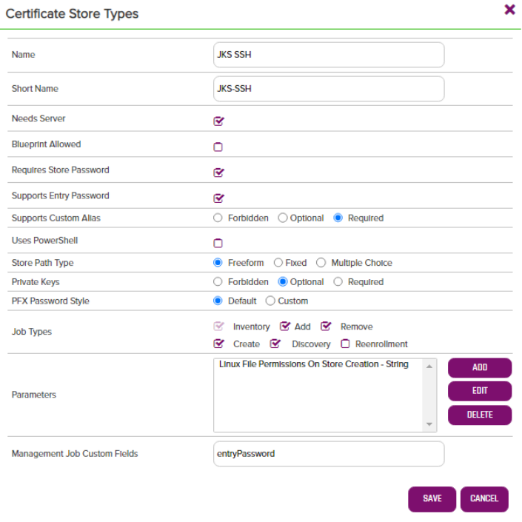This screenshot has width=522, height=522.
Task: Close the Certificate Store Types dialog
Action: [x=509, y=10]
